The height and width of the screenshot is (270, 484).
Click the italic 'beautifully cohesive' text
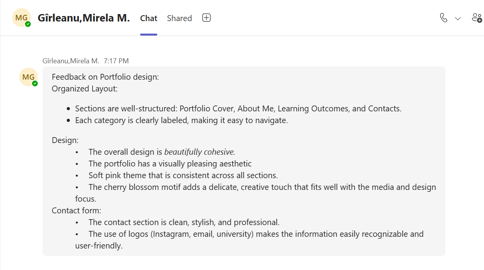199,152
